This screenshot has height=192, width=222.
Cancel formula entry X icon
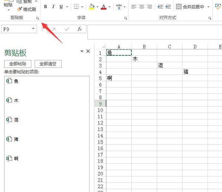pos(54,29)
